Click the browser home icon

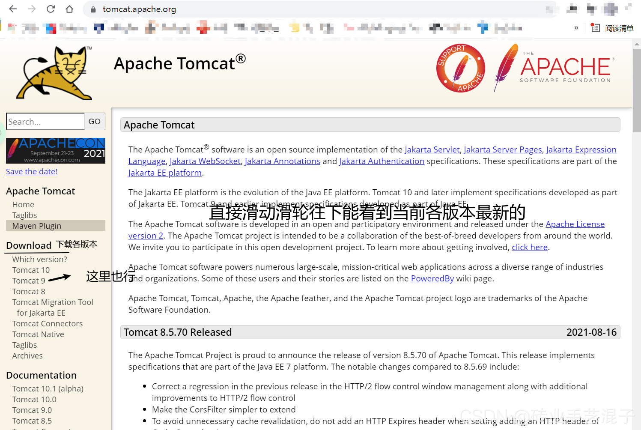click(69, 9)
